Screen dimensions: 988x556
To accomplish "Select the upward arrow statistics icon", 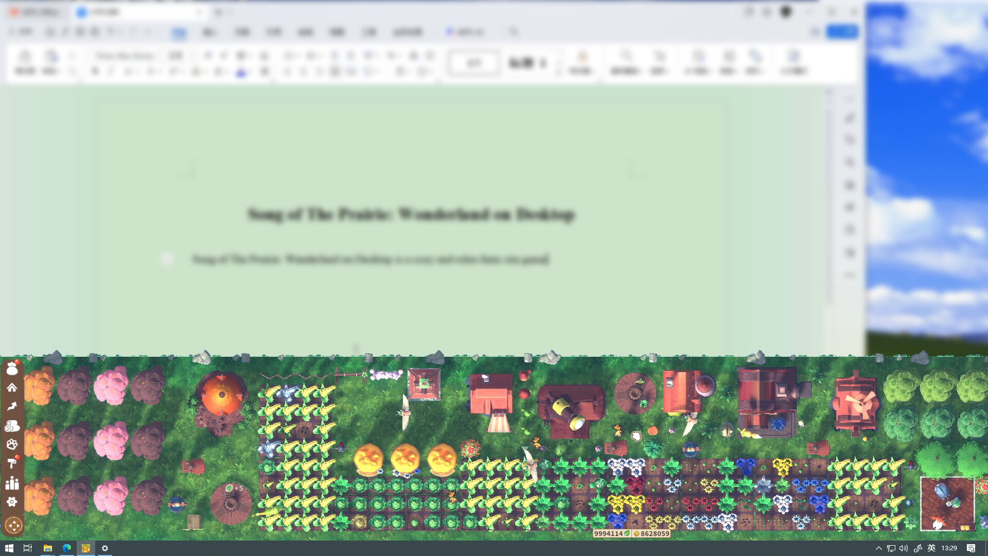I will tap(13, 406).
